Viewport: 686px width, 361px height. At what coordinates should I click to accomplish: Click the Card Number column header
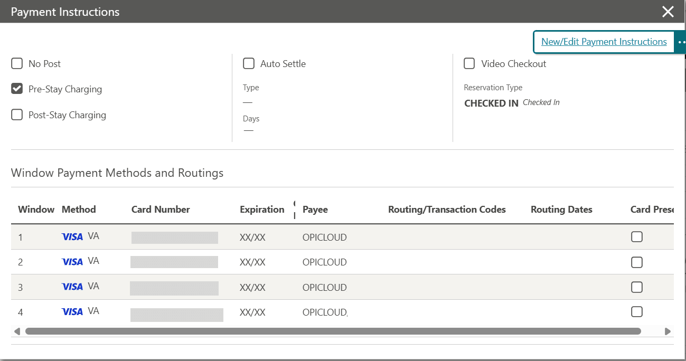tap(161, 210)
